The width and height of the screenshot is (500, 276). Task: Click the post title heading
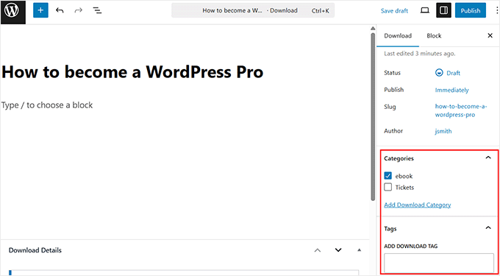point(132,72)
